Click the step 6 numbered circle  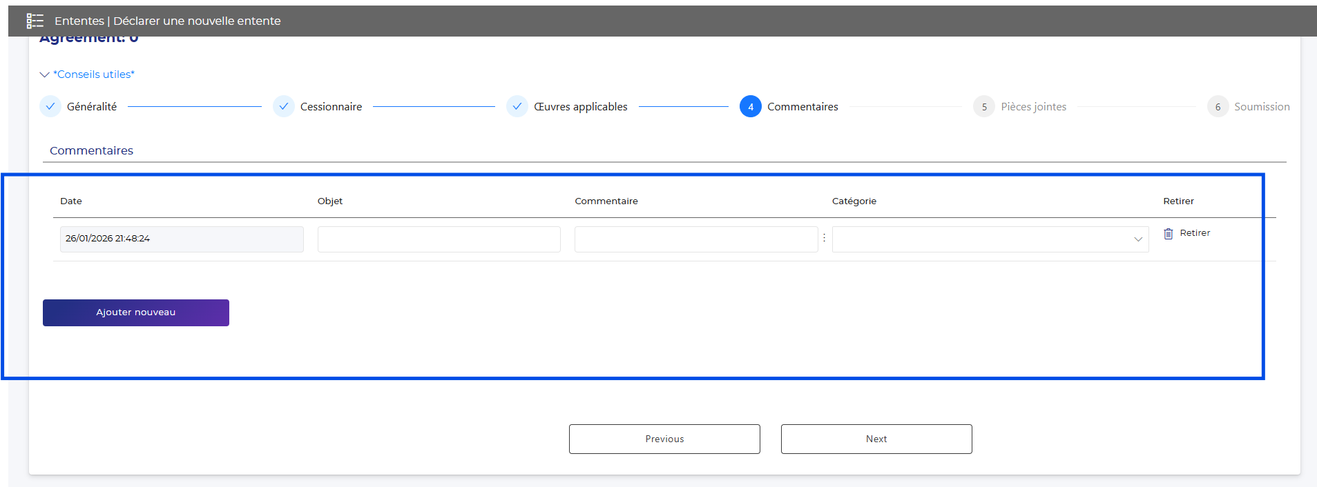(1218, 106)
